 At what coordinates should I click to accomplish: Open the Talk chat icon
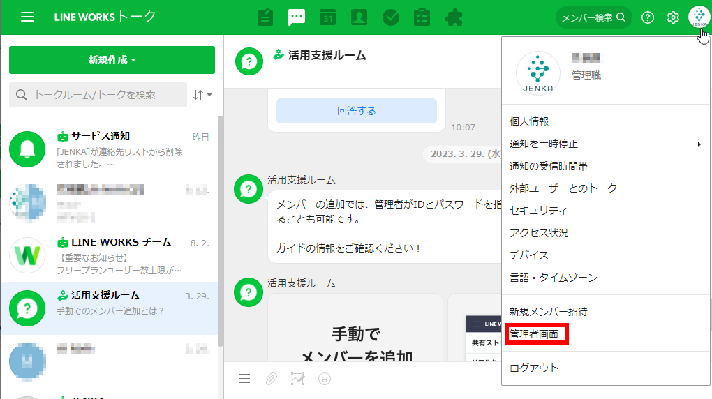pos(297,17)
